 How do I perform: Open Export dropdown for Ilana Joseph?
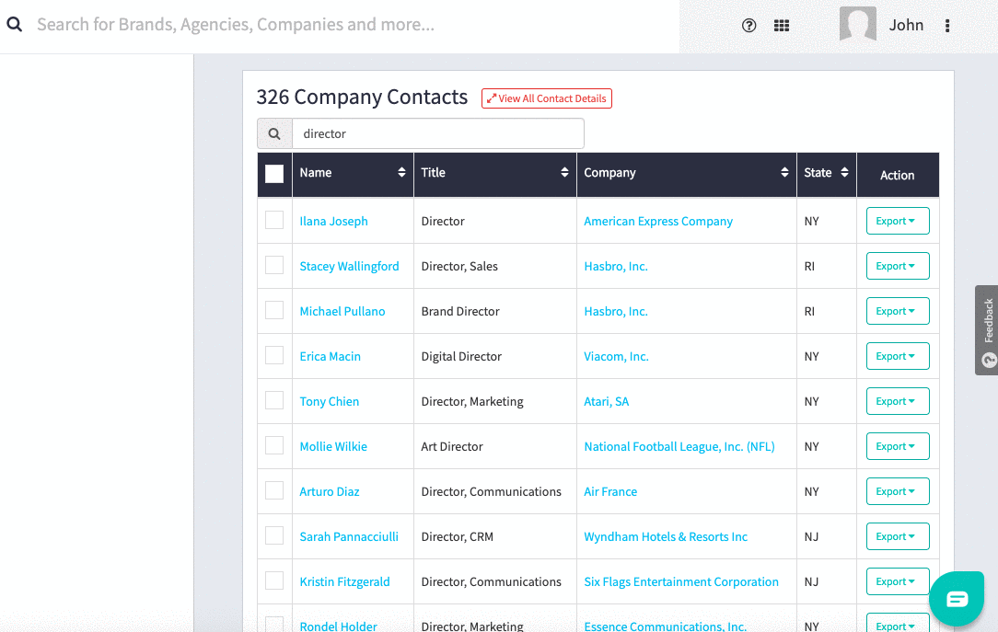click(x=898, y=221)
